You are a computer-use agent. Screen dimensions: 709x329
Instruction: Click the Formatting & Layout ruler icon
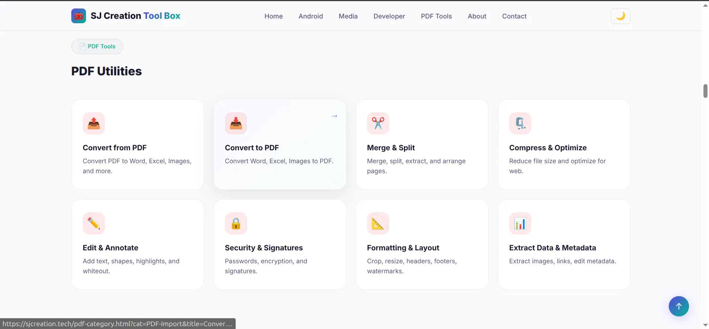click(378, 223)
